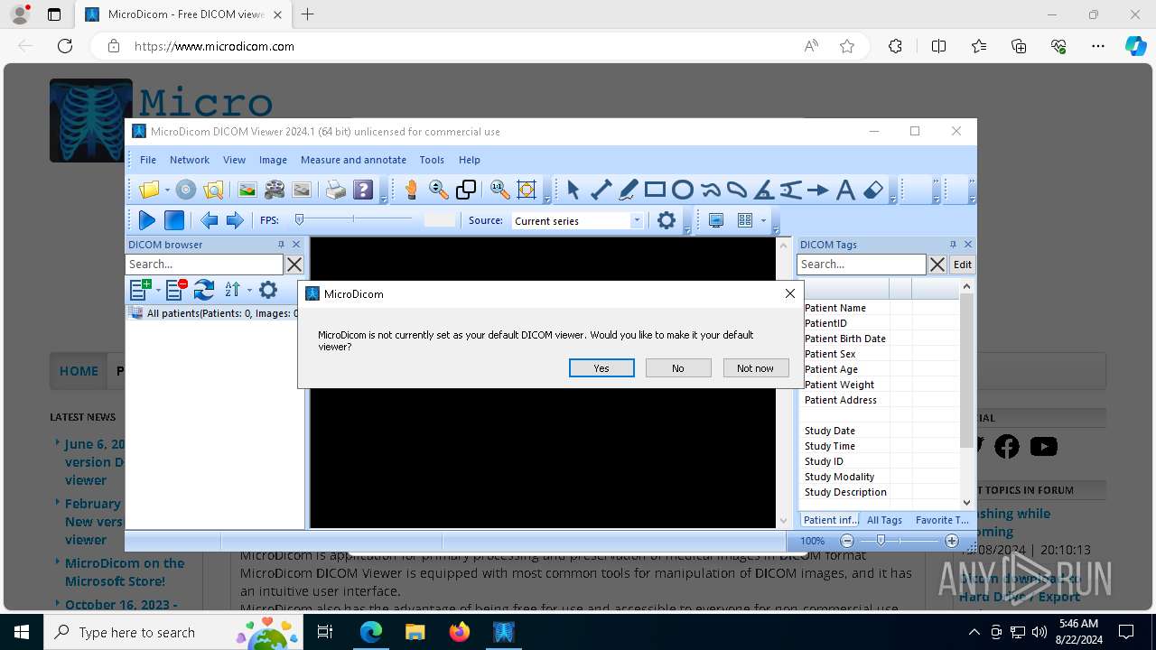
Task: Click the Open folder icon in toolbar
Action: point(149,190)
